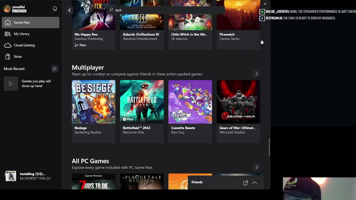Click the yousiful username
356x200 pixels.
[18, 7]
